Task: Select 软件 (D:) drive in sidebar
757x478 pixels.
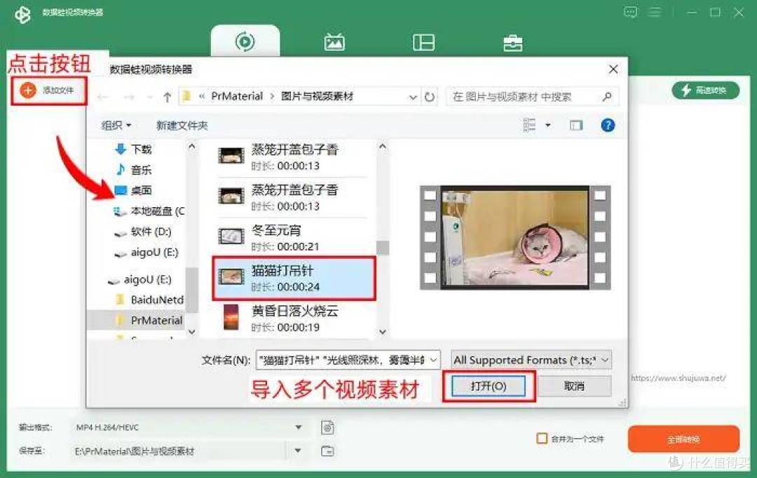Action: (144, 232)
